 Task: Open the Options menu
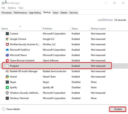(12, 8)
